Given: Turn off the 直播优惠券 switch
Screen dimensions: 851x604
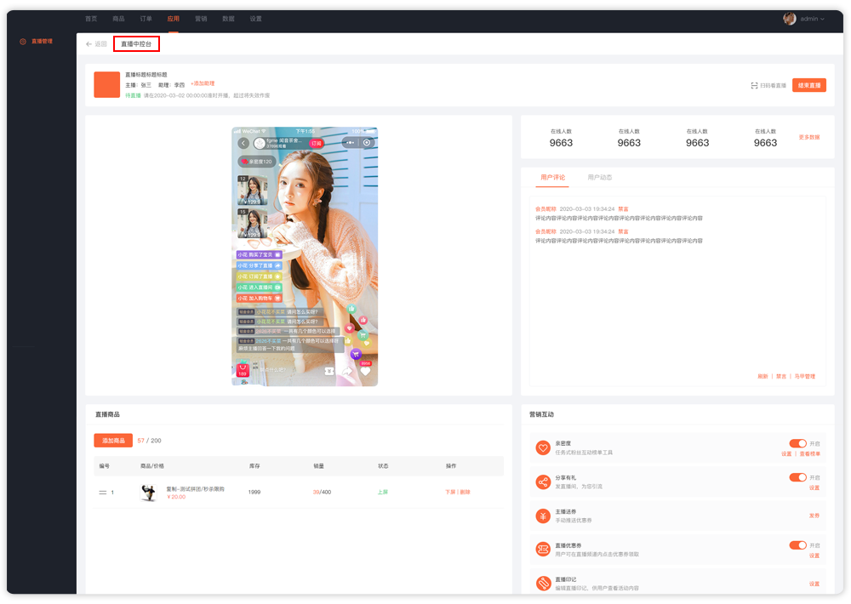Looking at the screenshot, I should (797, 545).
